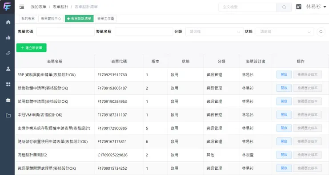Open the grid apps sidebar icon
329x175 pixels.
(8, 84)
